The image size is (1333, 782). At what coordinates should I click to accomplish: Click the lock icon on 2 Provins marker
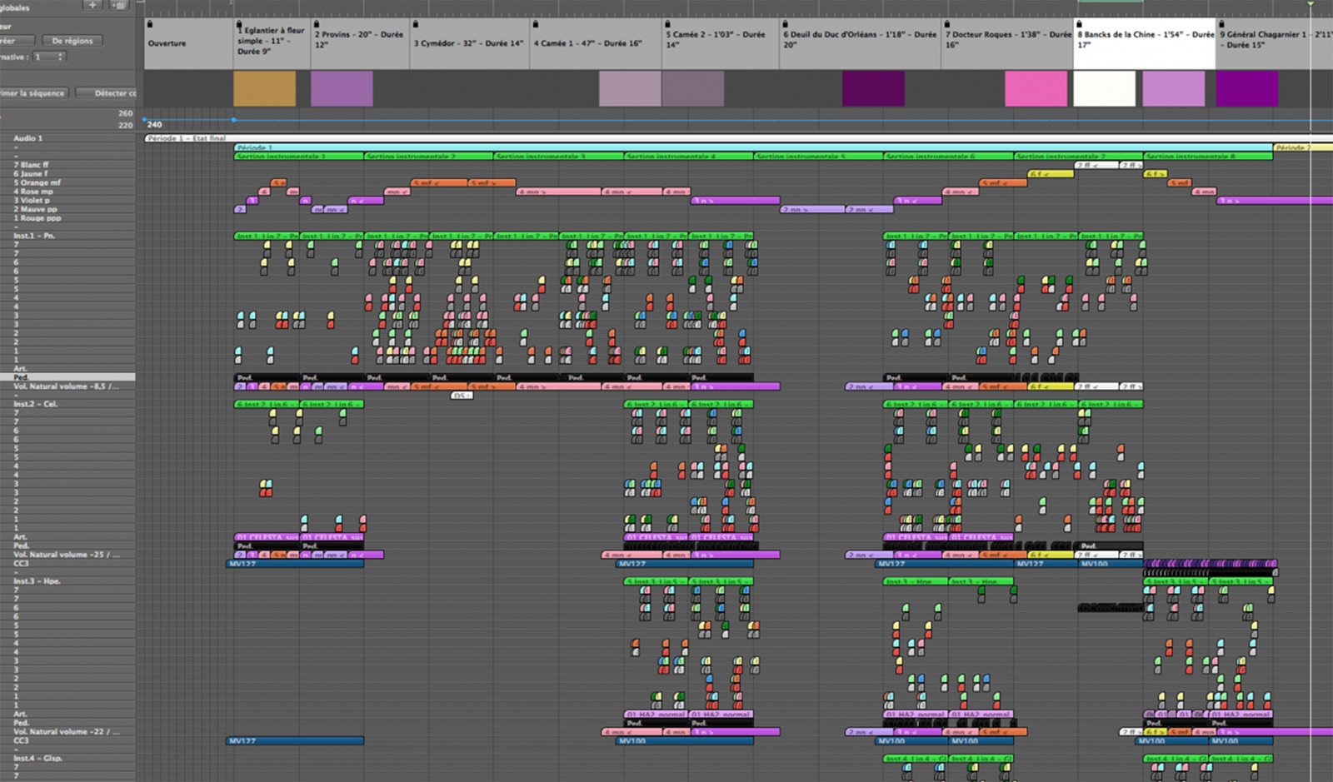pyautogui.click(x=317, y=24)
